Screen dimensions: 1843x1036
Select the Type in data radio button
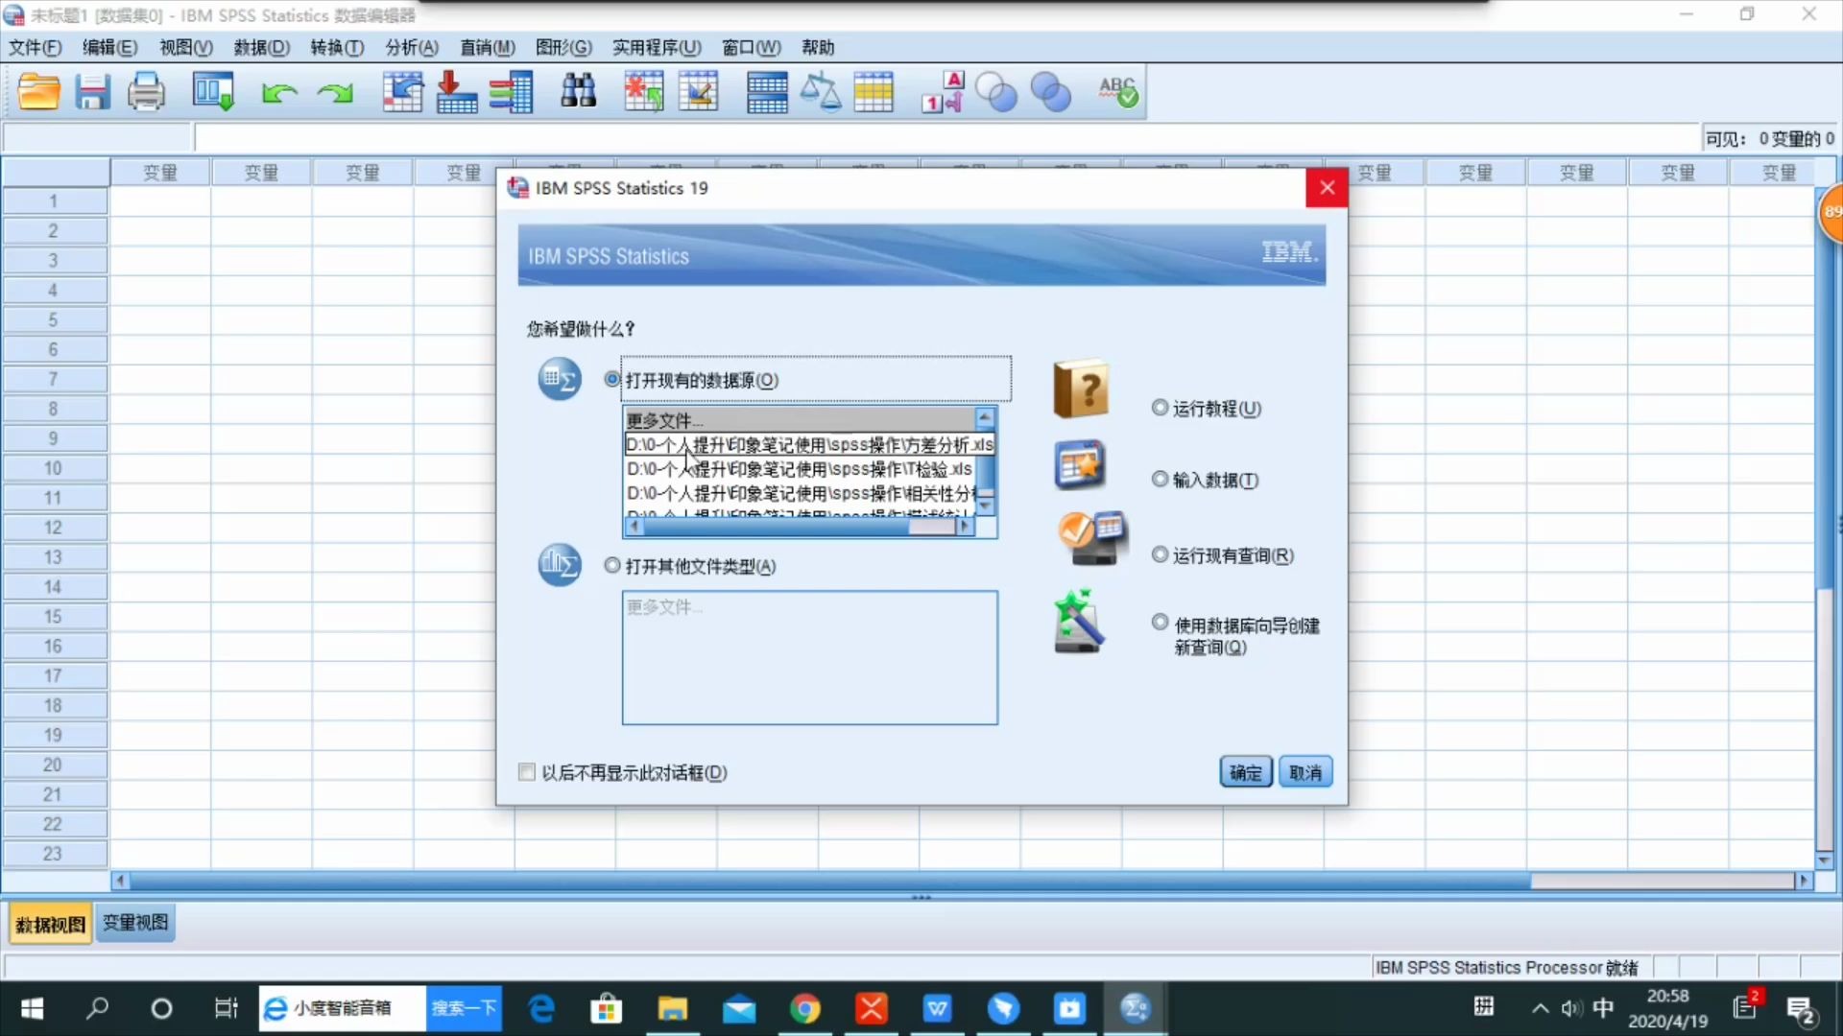pyautogui.click(x=1160, y=479)
